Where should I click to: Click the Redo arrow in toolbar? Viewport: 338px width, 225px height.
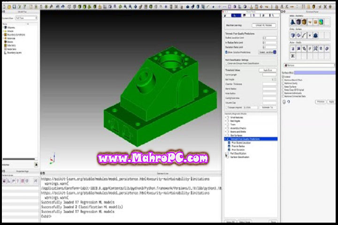63,7
